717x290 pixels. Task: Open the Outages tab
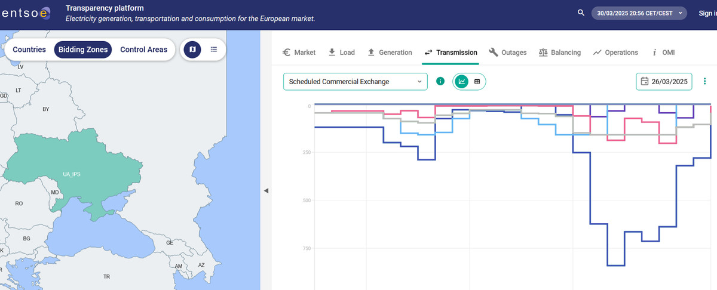[x=507, y=53]
